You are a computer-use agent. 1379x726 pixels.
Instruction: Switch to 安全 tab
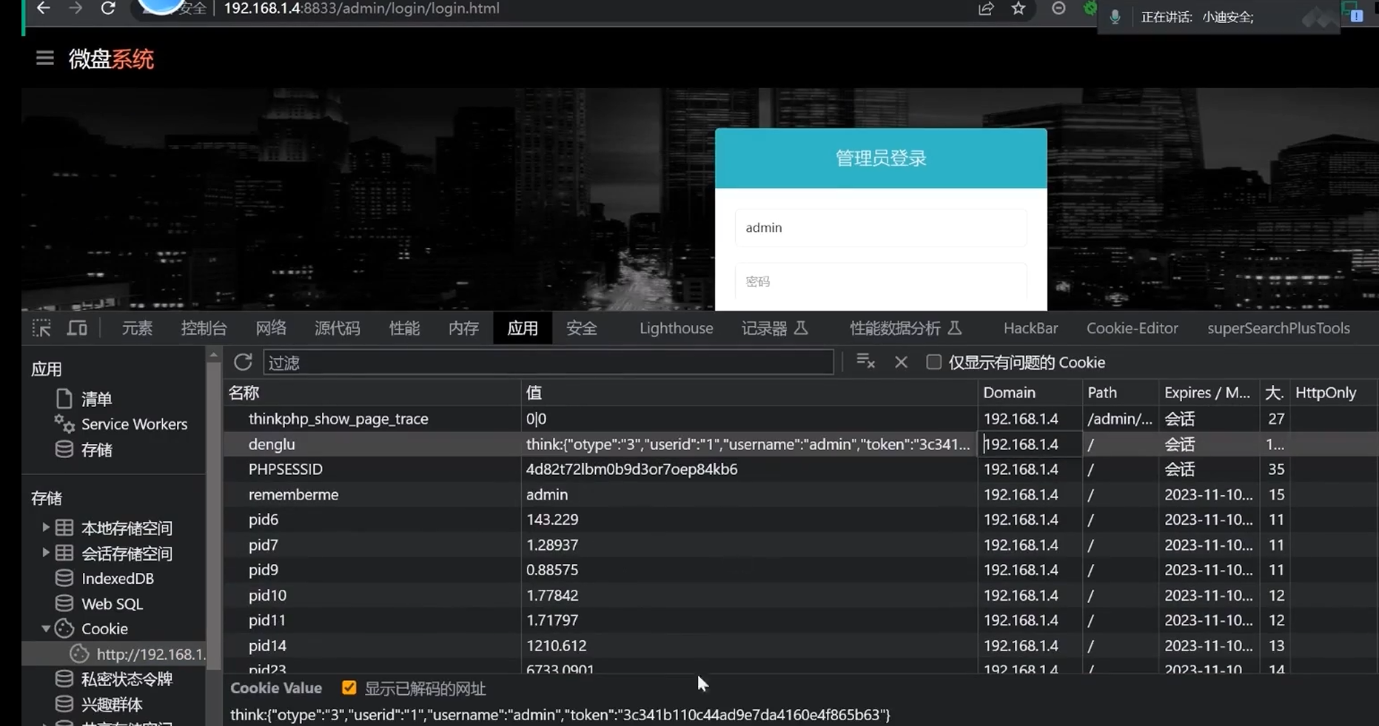[582, 328]
